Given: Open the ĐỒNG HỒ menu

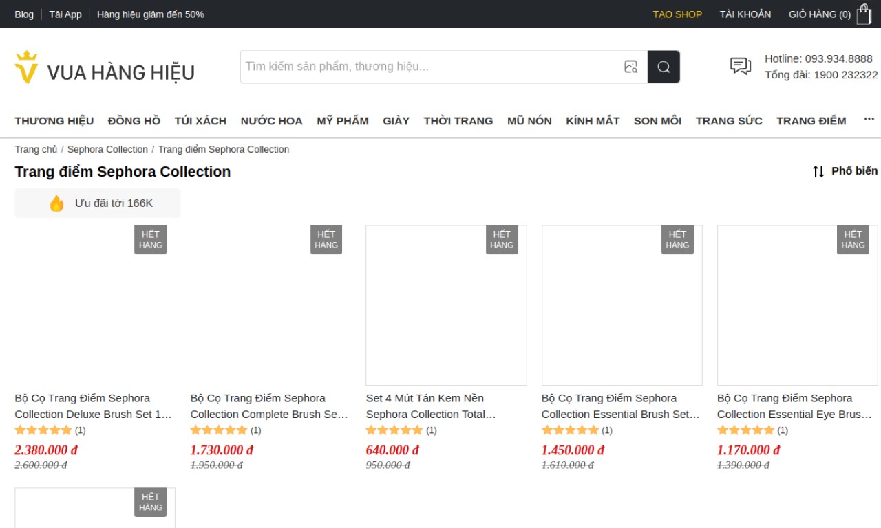Looking at the screenshot, I should [x=134, y=121].
